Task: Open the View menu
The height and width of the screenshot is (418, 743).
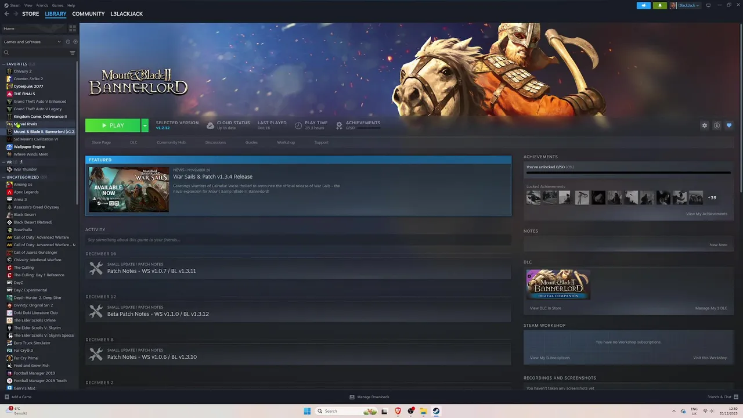Action: (28, 5)
